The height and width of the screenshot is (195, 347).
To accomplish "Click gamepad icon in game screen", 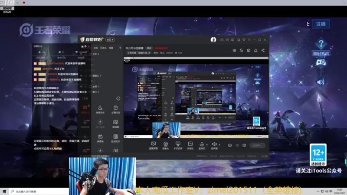I will (x=321, y=63).
